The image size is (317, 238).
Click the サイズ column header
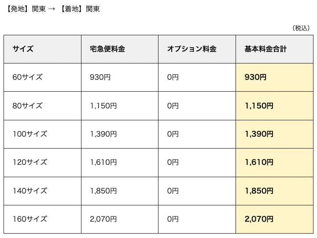click(x=23, y=49)
